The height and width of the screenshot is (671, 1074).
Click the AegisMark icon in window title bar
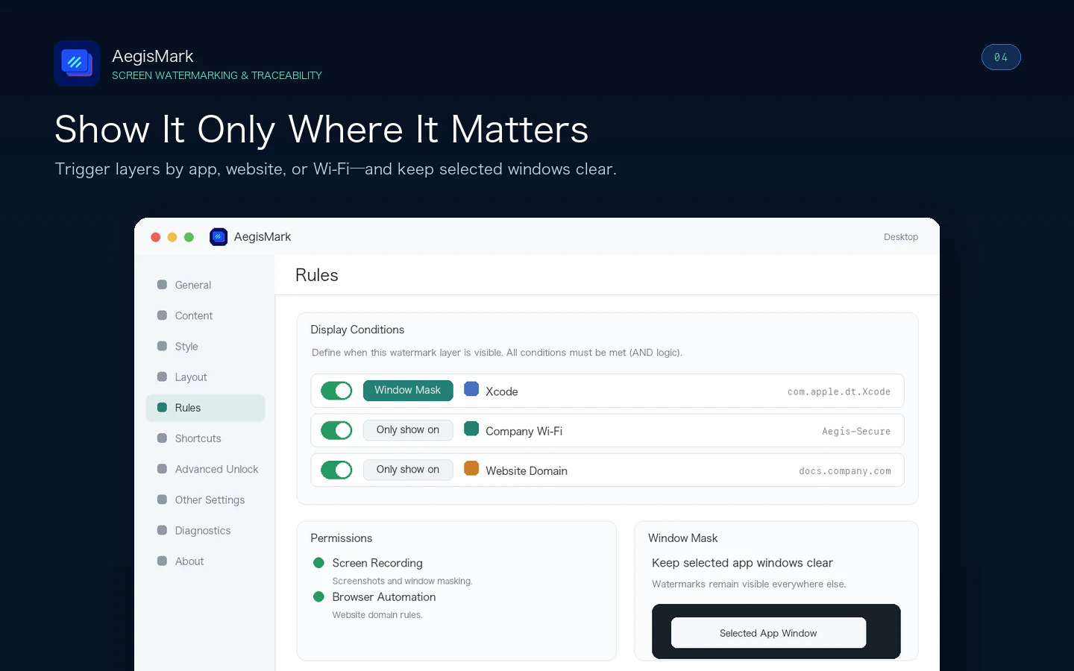coord(219,237)
